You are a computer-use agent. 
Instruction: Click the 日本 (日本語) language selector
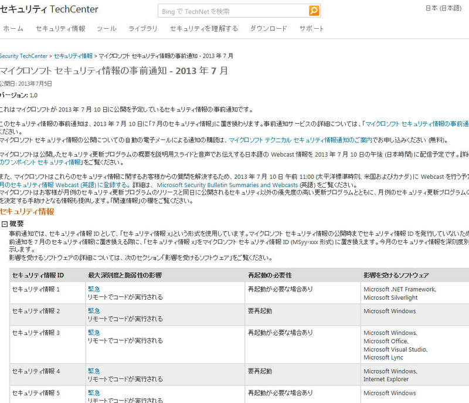tap(443, 8)
